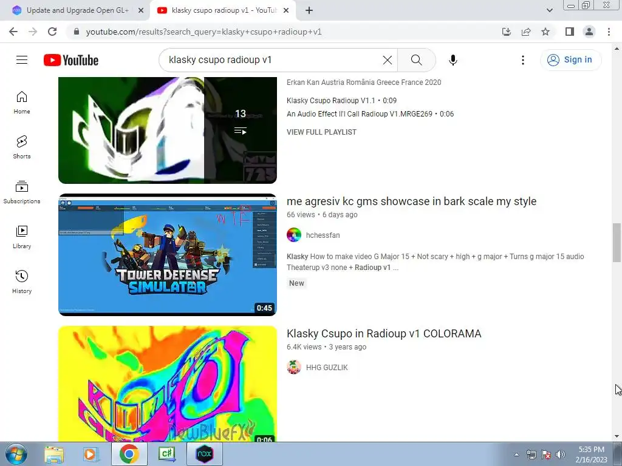This screenshot has width=622, height=466.
Task: Close the klasky csupo YouTube tab
Action: [285, 11]
